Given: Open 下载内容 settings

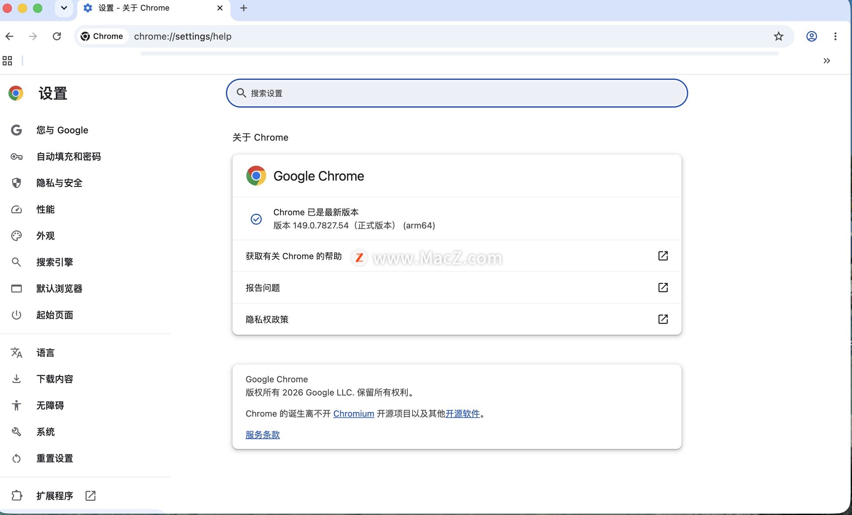Looking at the screenshot, I should [x=55, y=379].
